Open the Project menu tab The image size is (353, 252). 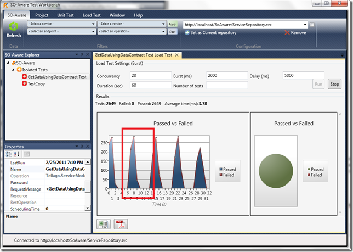[x=42, y=15]
